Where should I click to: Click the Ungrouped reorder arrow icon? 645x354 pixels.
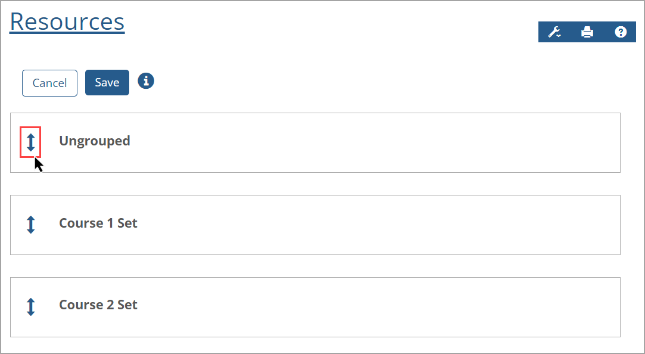point(31,142)
